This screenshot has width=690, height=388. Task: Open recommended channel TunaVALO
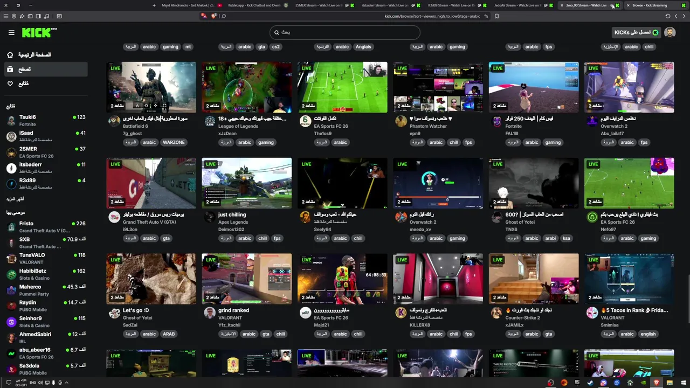pyautogui.click(x=46, y=258)
